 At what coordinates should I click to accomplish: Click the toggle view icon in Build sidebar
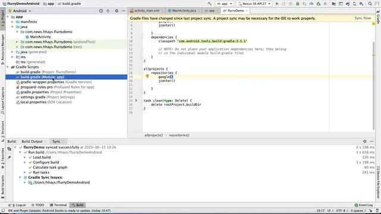(x=10, y=149)
